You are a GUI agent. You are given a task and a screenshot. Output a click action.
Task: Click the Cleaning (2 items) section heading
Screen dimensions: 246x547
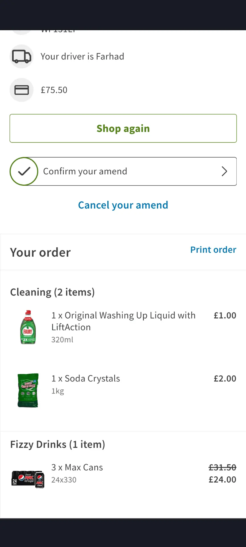tap(52, 292)
